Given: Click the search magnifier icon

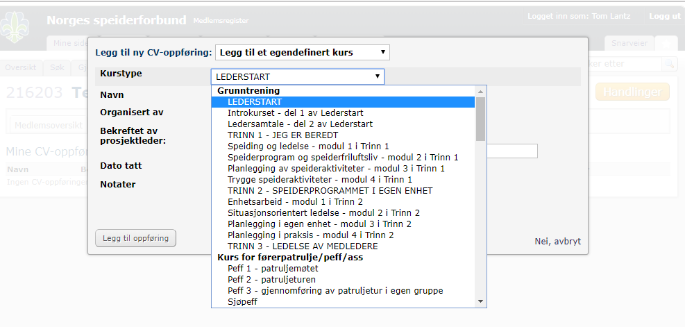Looking at the screenshot, I should click(669, 64).
